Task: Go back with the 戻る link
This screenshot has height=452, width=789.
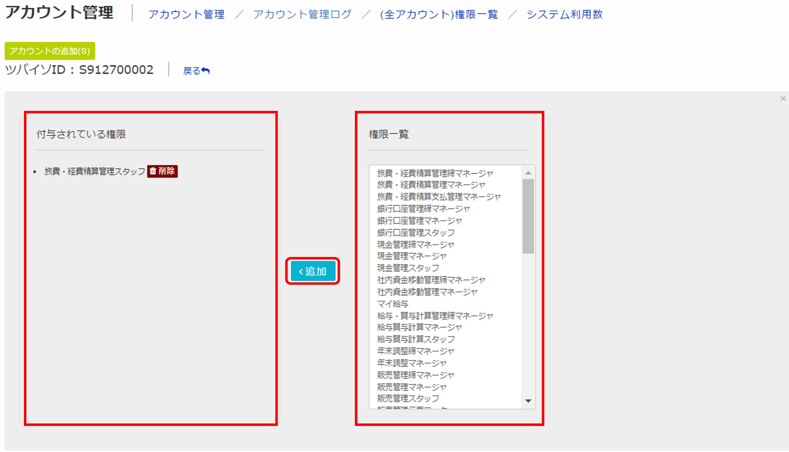Action: pyautogui.click(x=196, y=71)
